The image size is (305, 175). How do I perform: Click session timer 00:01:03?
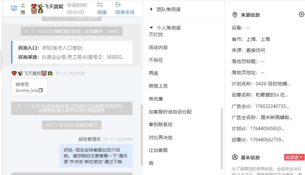click(x=76, y=12)
